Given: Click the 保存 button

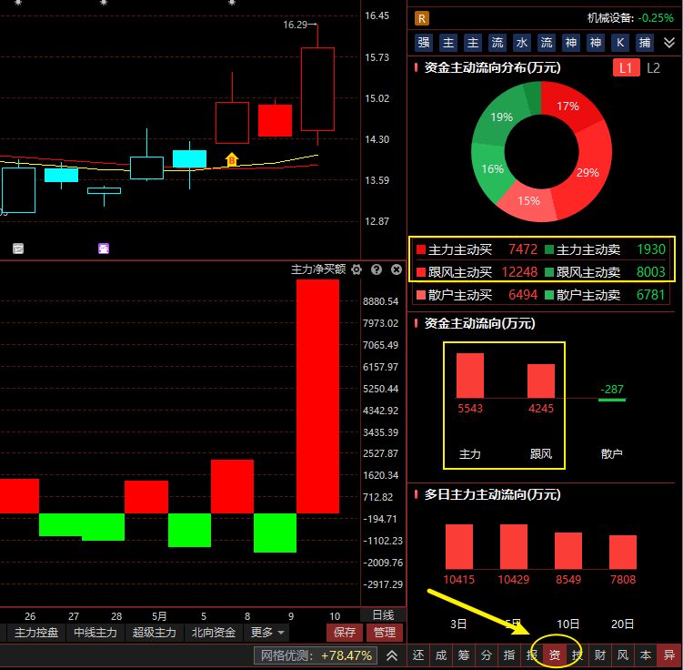Looking at the screenshot, I should pyautogui.click(x=344, y=632).
